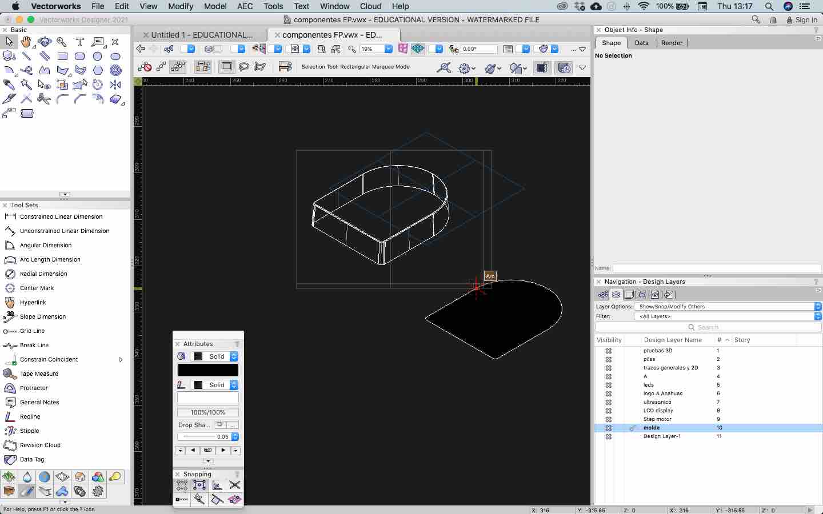Screen dimensions: 823x514
Task: Click the opacity 100%/100% button
Action: click(x=208, y=412)
